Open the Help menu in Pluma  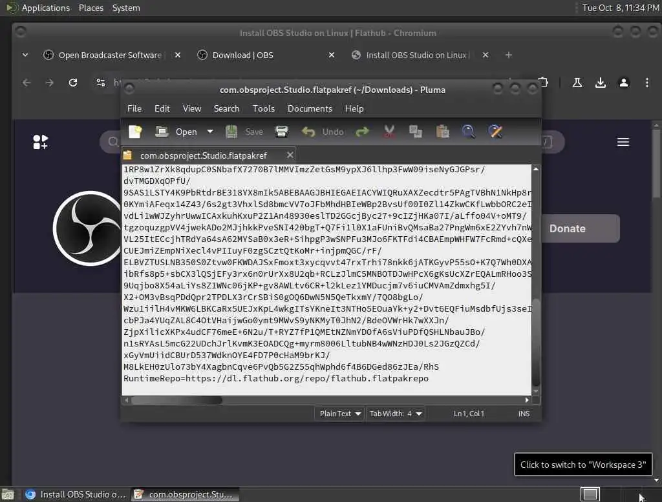point(354,109)
